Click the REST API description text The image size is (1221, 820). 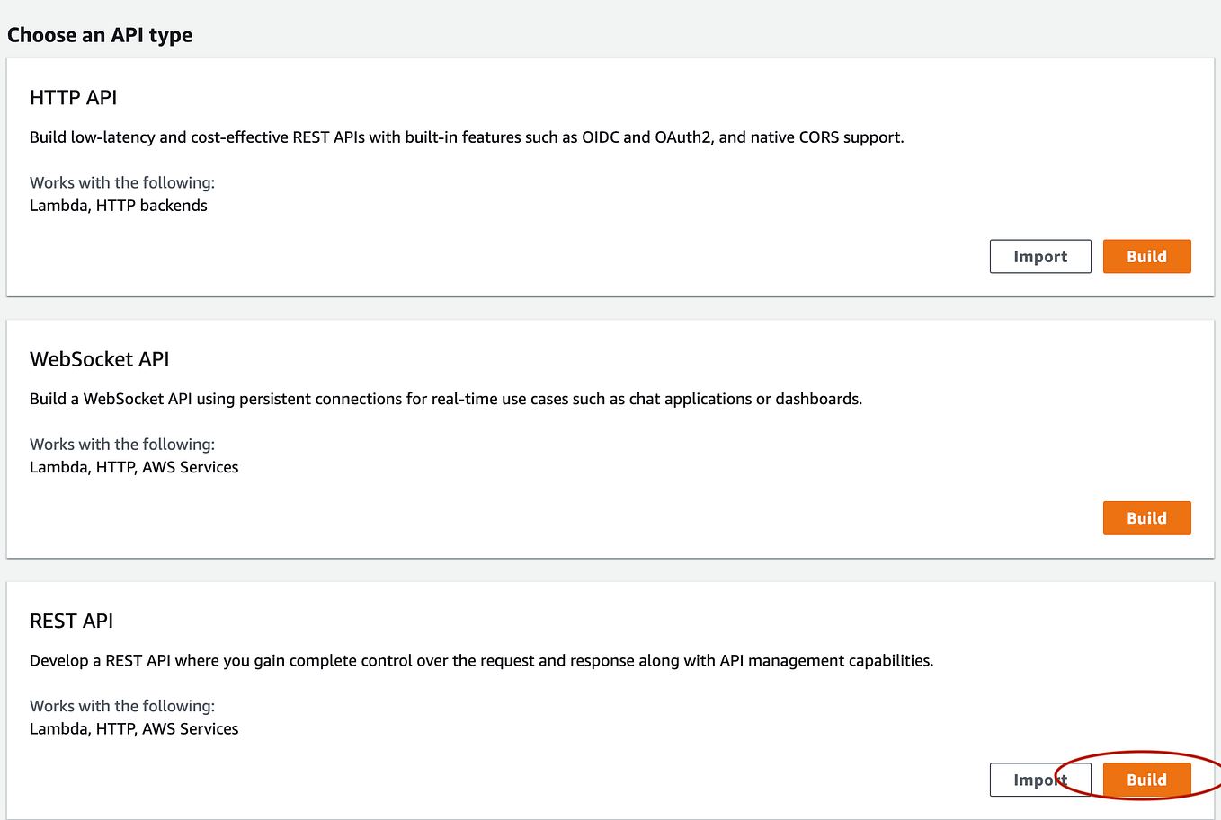pyautogui.click(x=482, y=660)
